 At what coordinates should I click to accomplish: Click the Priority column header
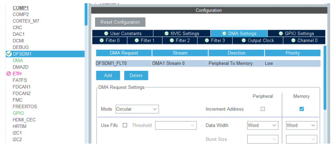(x=293, y=53)
